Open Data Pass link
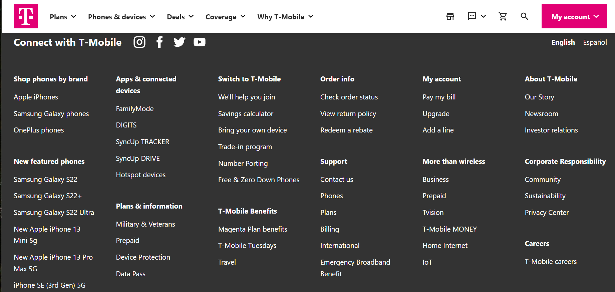This screenshot has height=292, width=615. click(x=130, y=274)
